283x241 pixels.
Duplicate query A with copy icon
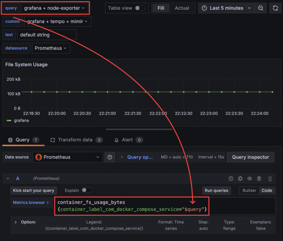240,178
